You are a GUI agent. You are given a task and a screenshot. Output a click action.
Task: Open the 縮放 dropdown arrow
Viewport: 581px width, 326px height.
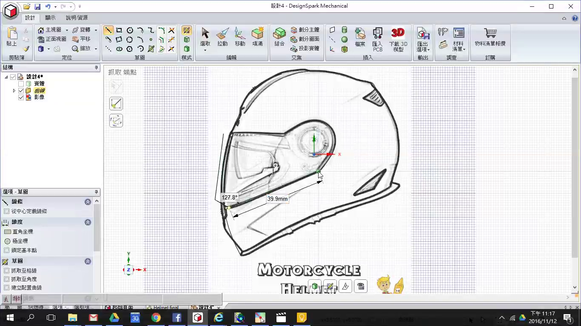96,49
